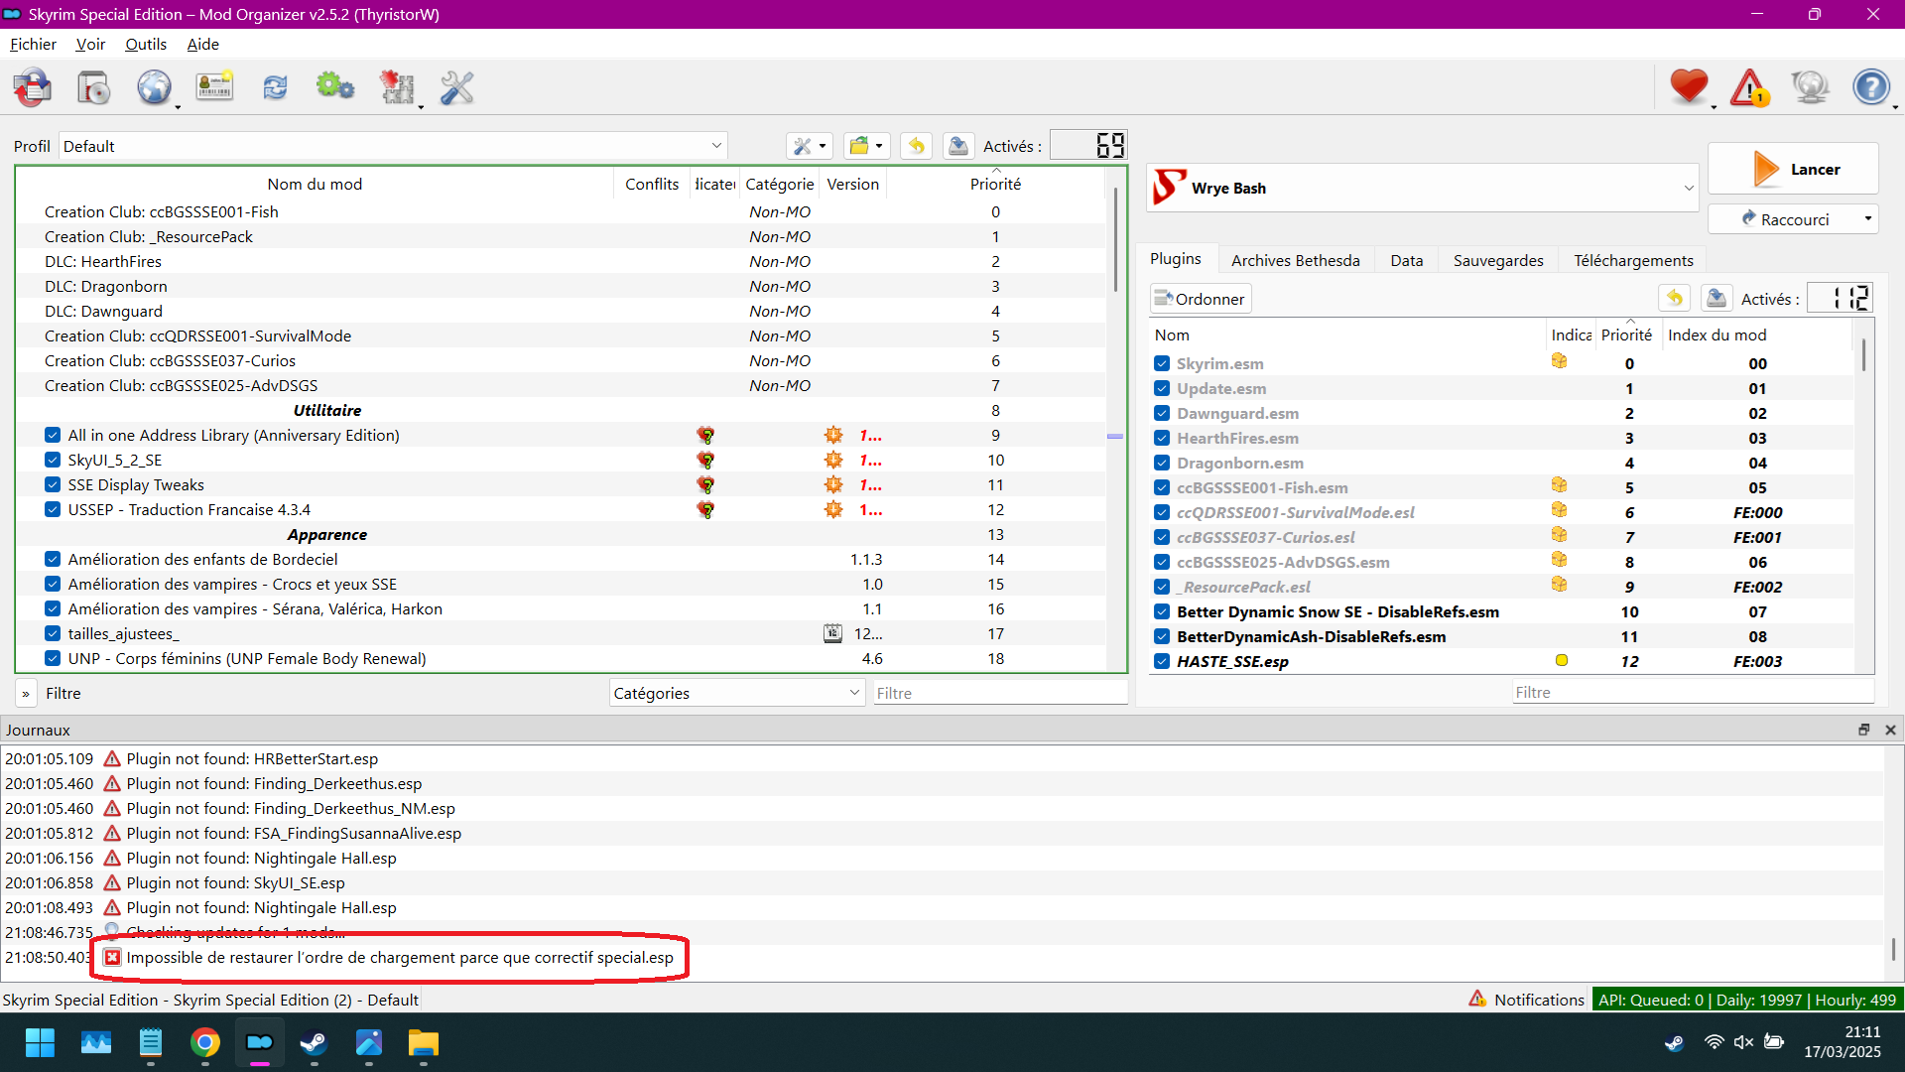Open the Windows Start menu
1905x1072 pixels.
click(41, 1043)
